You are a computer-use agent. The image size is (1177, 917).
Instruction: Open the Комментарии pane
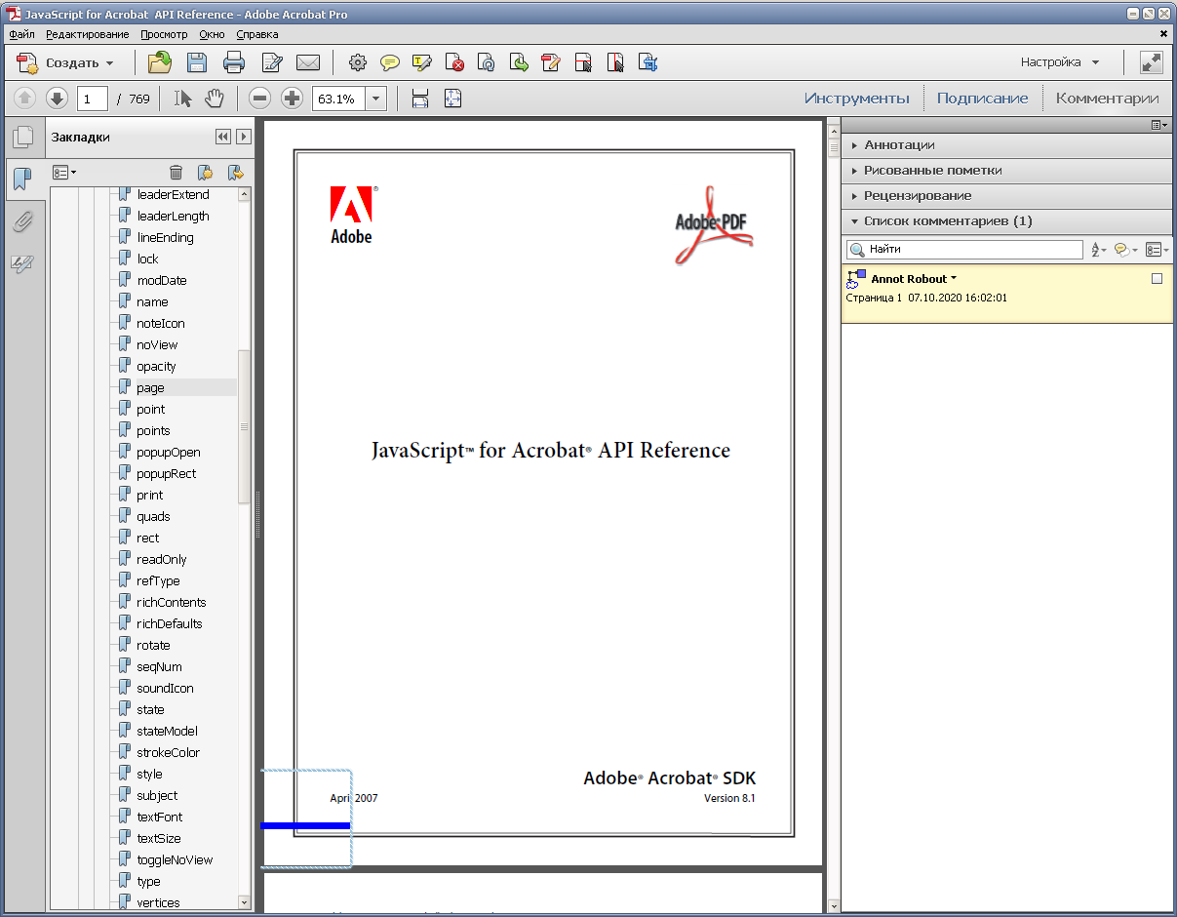click(x=1108, y=99)
